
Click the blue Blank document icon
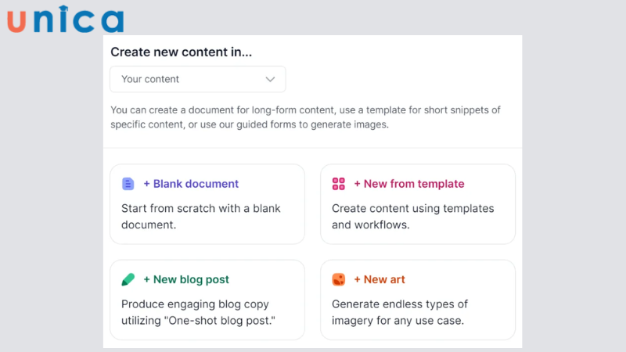click(x=128, y=184)
